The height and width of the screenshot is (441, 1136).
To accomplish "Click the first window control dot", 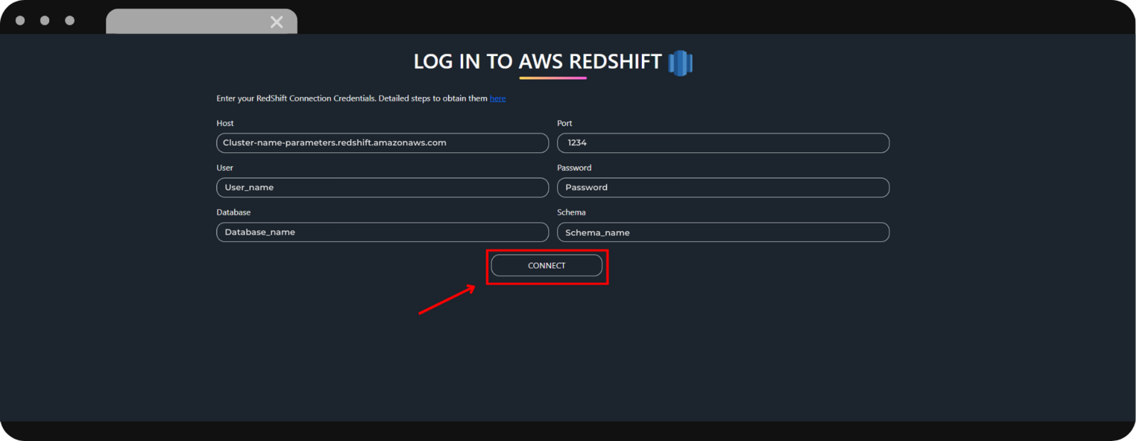I will (x=21, y=21).
